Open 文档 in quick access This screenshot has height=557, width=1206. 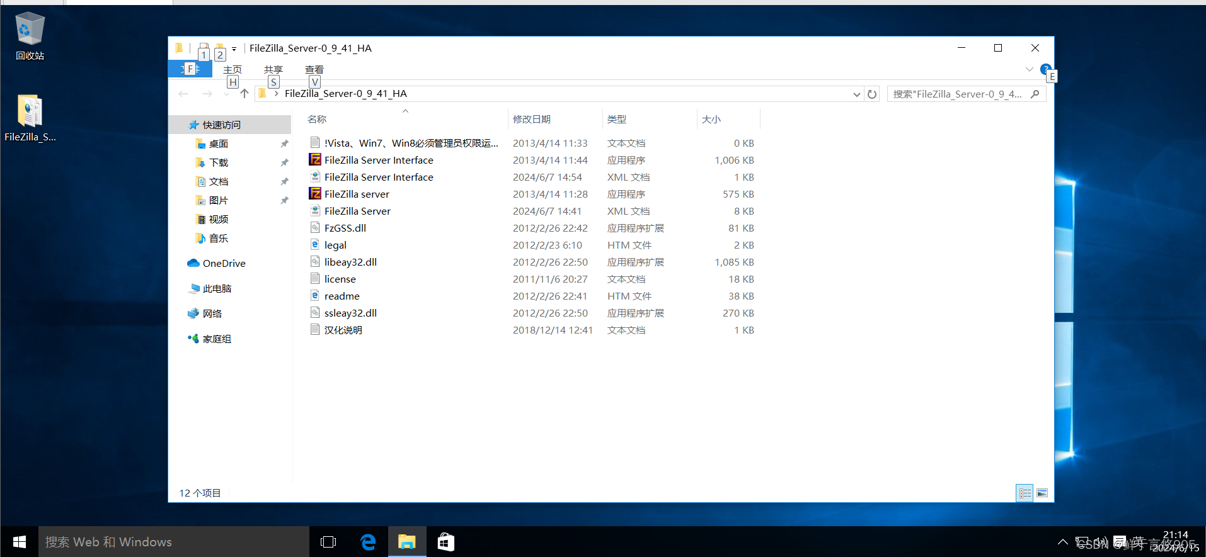click(x=219, y=181)
